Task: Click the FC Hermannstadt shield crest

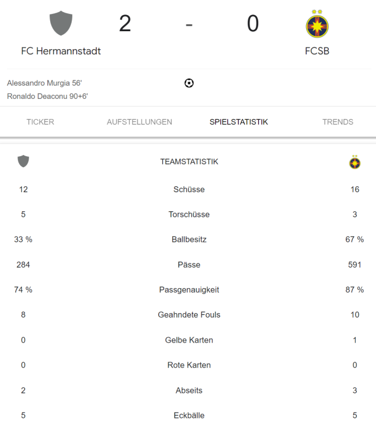Action: coord(61,24)
